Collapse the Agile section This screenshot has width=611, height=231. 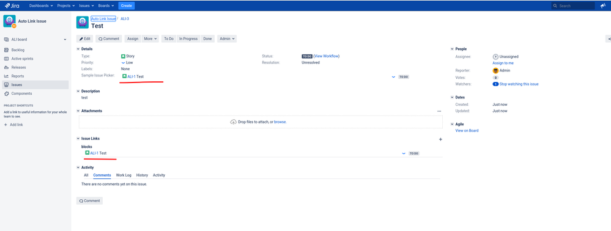pos(452,124)
